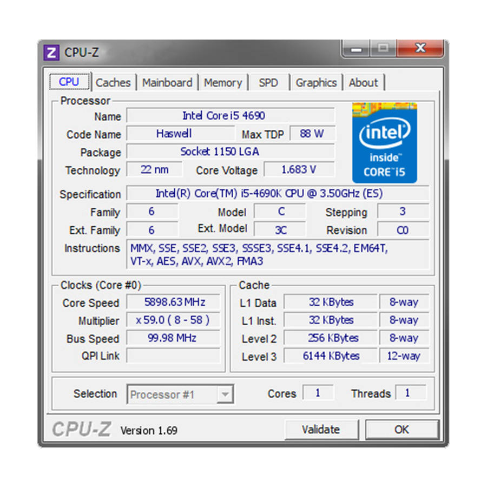
Task: Click the Family value field '6'
Action: [x=152, y=211]
